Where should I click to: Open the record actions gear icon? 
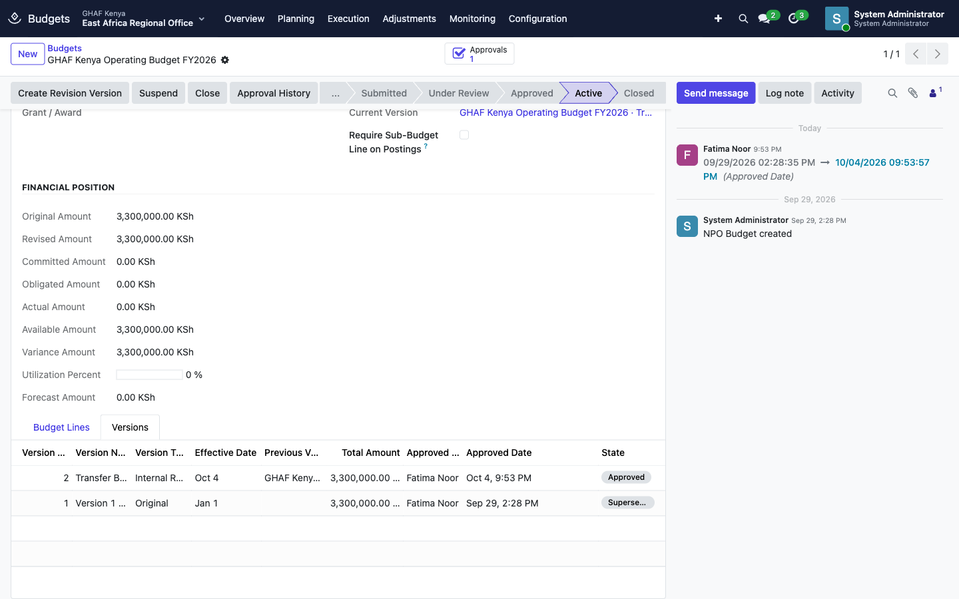tap(225, 60)
